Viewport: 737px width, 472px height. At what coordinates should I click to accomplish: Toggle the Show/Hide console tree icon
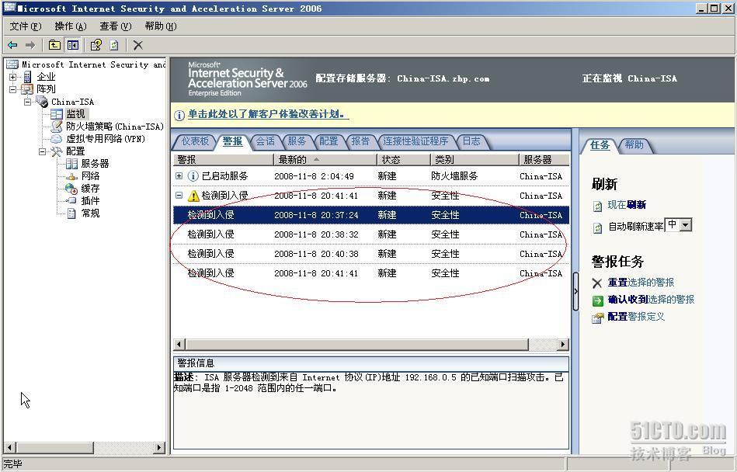pyautogui.click(x=73, y=45)
